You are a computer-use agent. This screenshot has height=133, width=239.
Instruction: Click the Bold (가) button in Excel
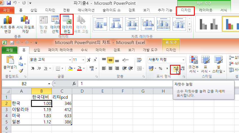(33, 68)
